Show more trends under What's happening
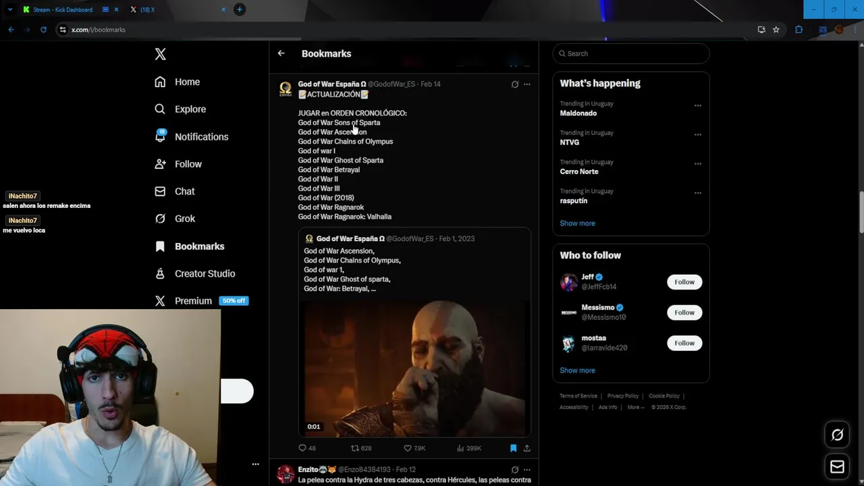This screenshot has width=864, height=486. pyautogui.click(x=577, y=223)
